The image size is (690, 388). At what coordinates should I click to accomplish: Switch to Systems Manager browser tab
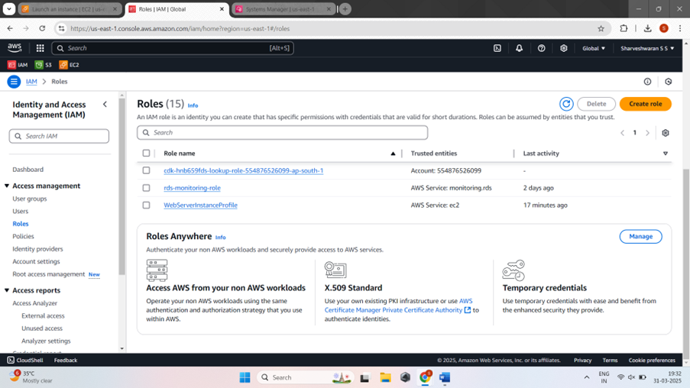pos(283,9)
